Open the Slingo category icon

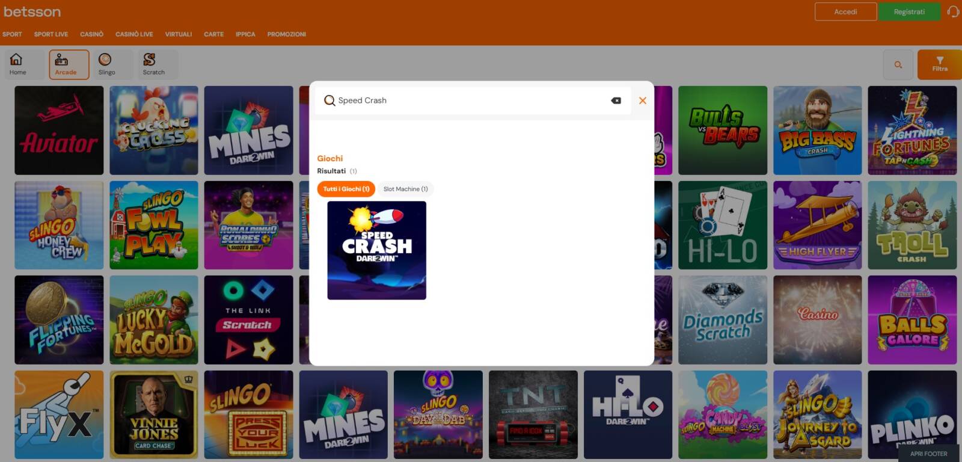pyautogui.click(x=106, y=64)
